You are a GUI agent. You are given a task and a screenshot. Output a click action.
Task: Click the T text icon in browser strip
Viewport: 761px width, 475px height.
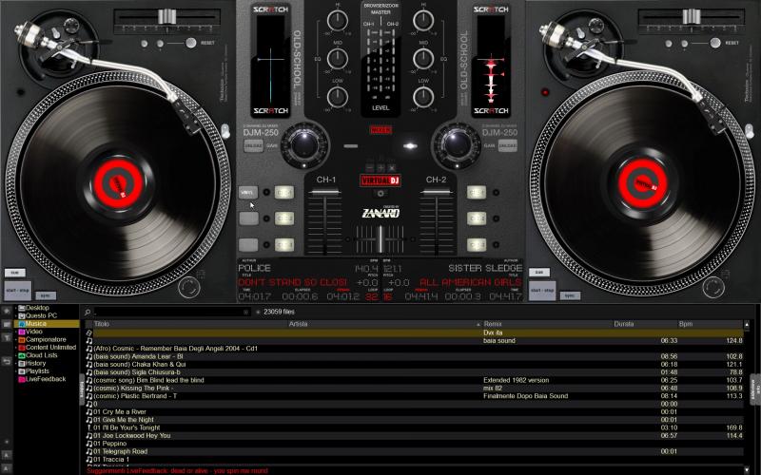[7, 337]
